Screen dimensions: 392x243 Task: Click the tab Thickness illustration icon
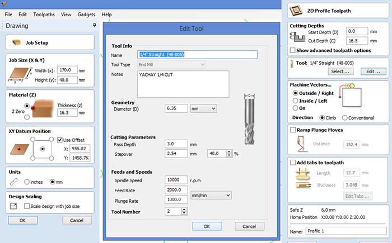[304, 185]
